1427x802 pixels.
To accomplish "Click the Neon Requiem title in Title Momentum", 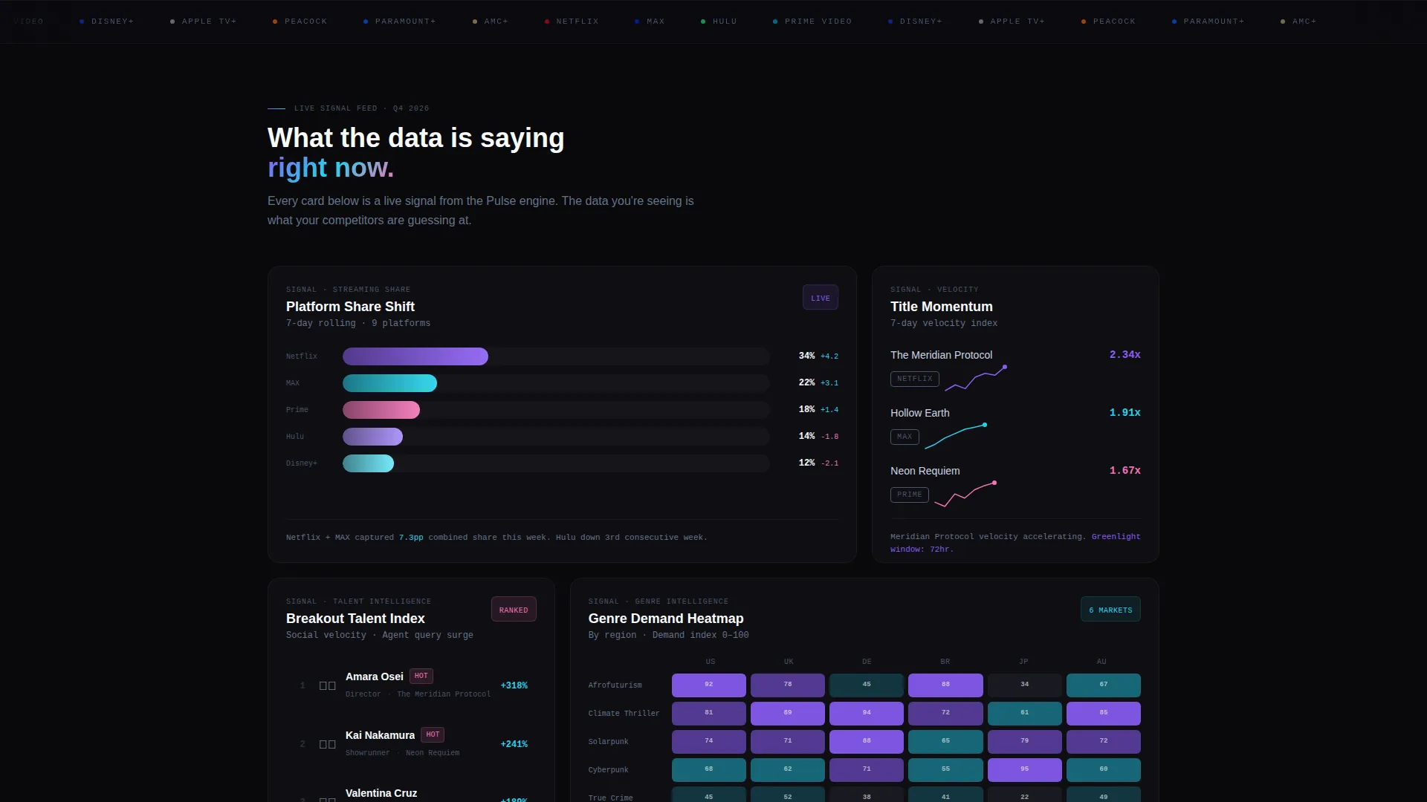I will coord(925,471).
